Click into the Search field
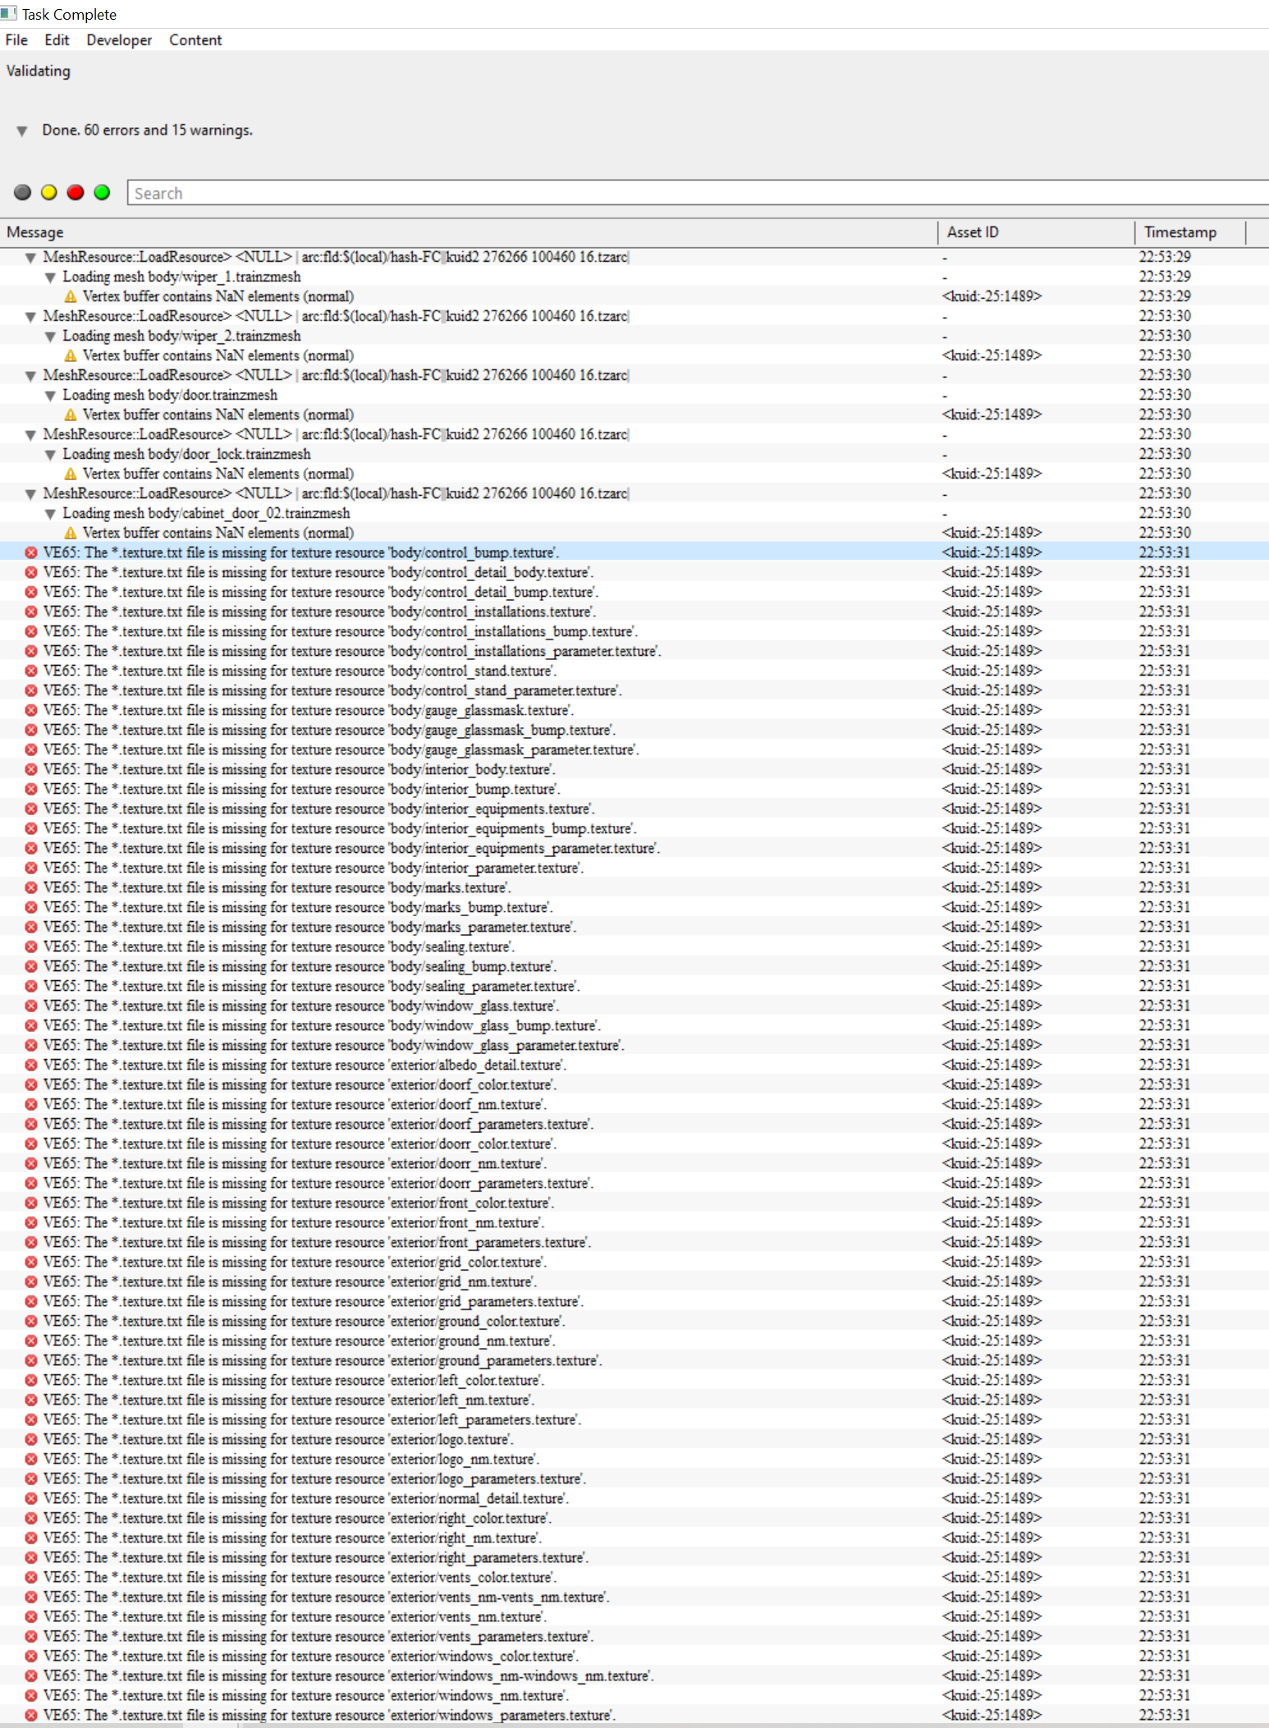This screenshot has width=1269, height=1728. 698,193
